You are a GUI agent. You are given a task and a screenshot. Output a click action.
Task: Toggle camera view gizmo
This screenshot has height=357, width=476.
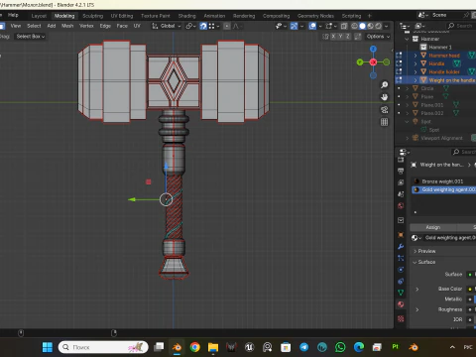point(384,110)
